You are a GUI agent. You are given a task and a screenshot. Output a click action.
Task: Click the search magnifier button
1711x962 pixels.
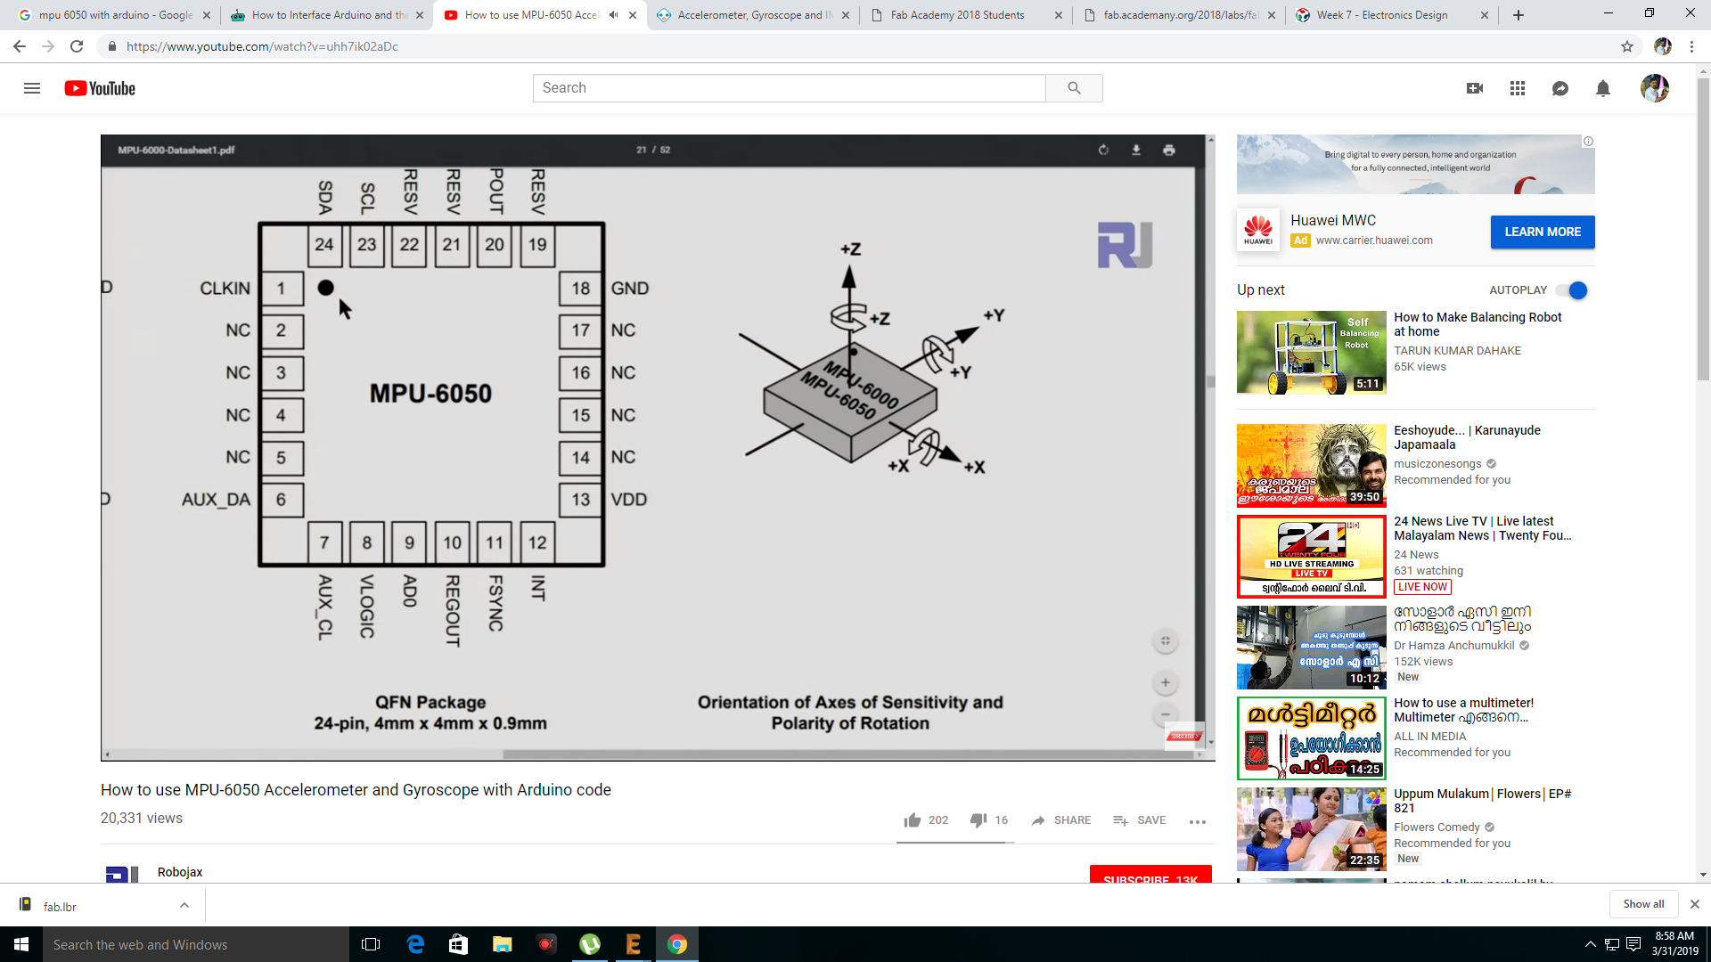click(1074, 88)
